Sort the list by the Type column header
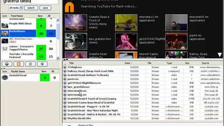The height and width of the screenshot is (126, 224). click(x=169, y=63)
